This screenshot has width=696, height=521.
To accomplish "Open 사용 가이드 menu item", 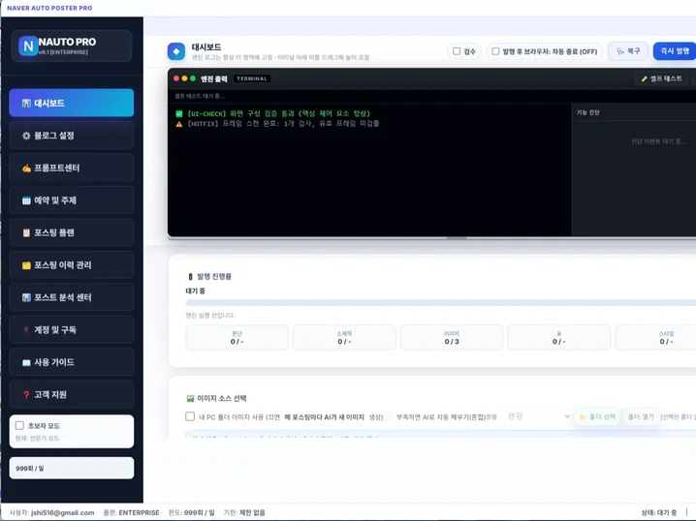I will tap(72, 362).
